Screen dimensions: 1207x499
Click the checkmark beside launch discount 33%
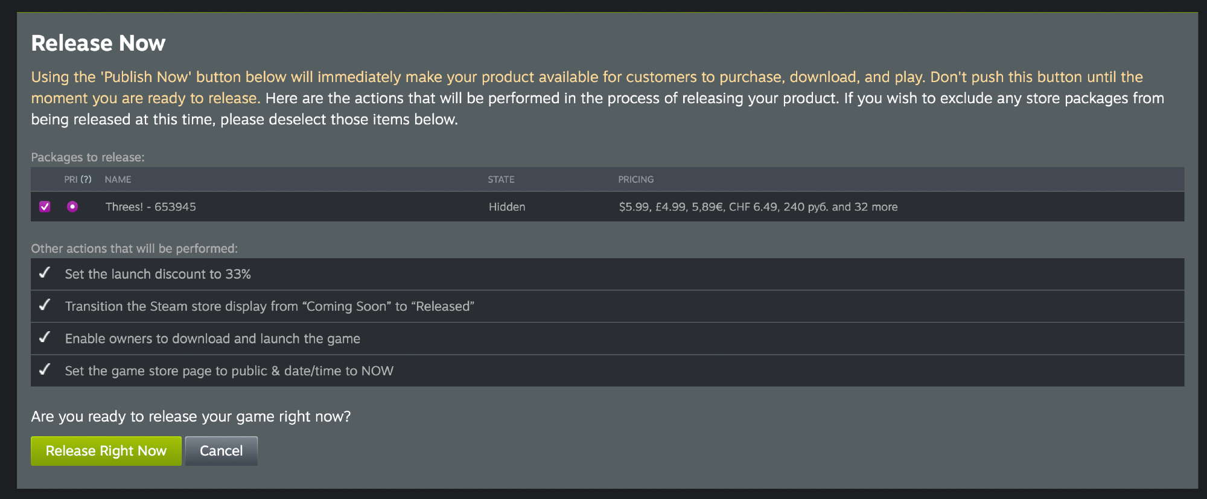pos(45,273)
